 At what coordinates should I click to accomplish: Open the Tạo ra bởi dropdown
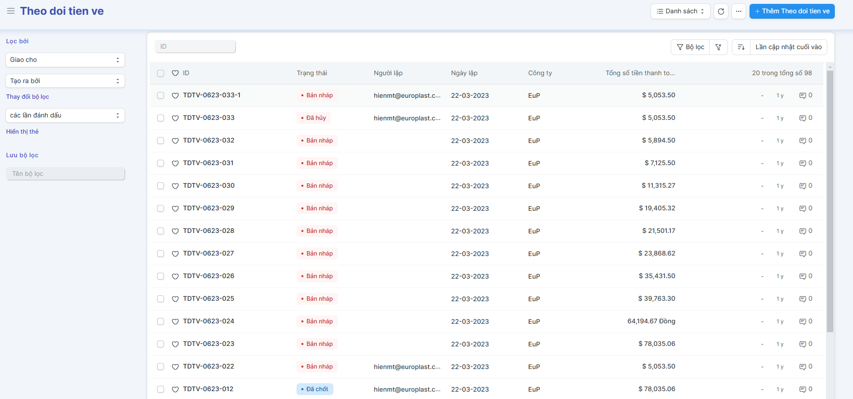click(65, 81)
